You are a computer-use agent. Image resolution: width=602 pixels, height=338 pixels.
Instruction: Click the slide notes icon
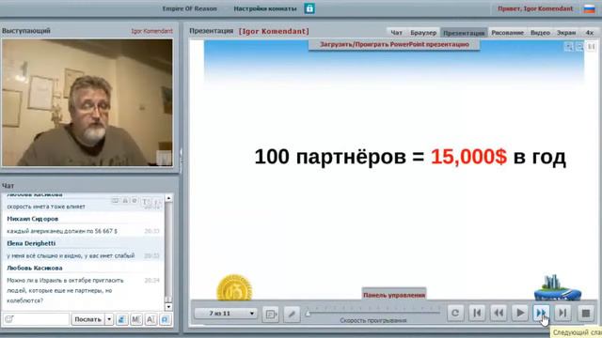(x=270, y=315)
